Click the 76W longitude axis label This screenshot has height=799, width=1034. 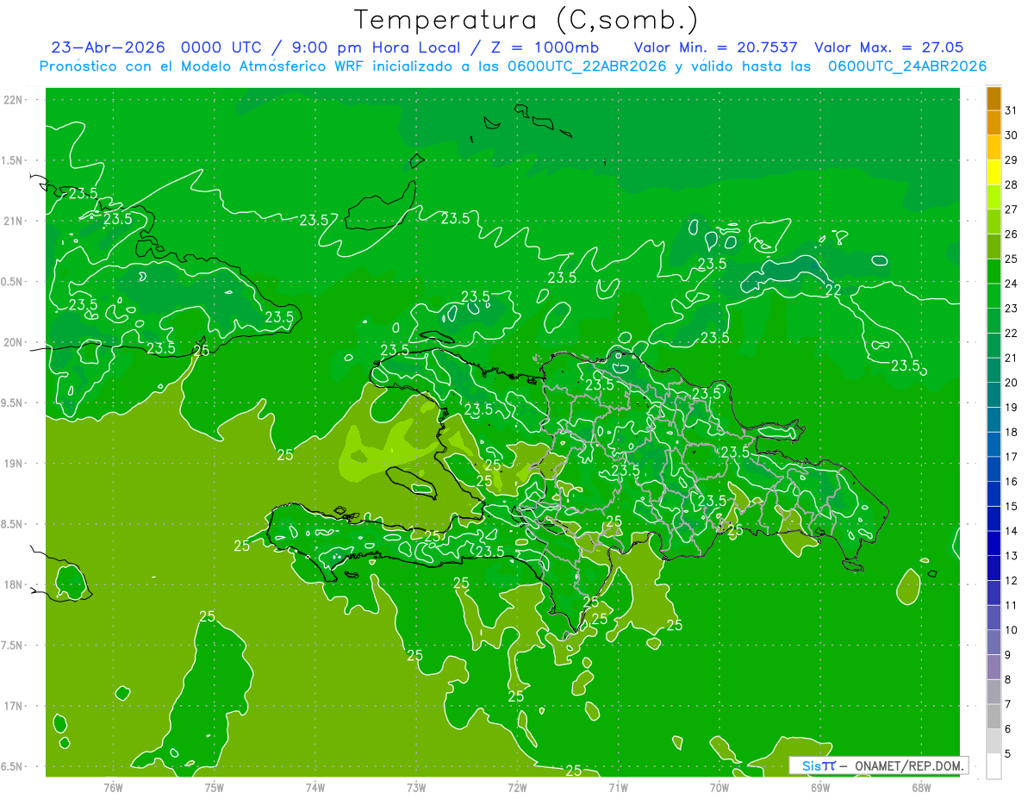112,787
